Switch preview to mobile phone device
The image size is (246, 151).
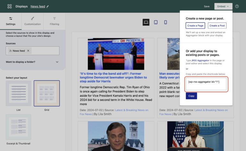(166, 22)
